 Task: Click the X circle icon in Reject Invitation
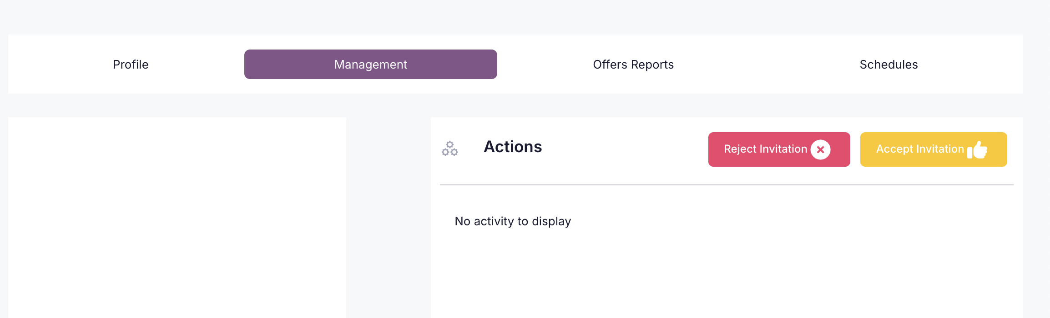point(820,149)
